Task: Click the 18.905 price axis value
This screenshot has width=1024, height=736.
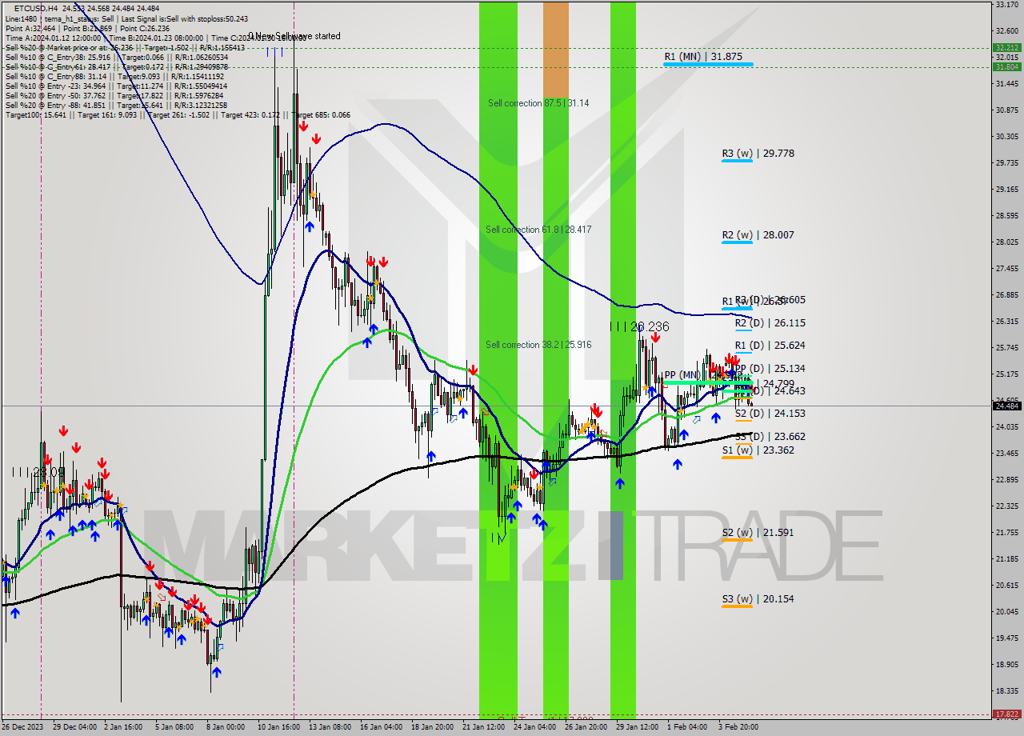Action: pos(1006,664)
